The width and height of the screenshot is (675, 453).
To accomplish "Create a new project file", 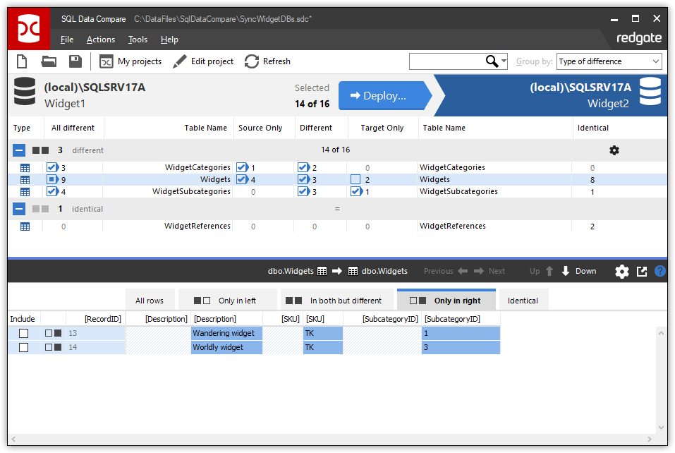I will (21, 61).
